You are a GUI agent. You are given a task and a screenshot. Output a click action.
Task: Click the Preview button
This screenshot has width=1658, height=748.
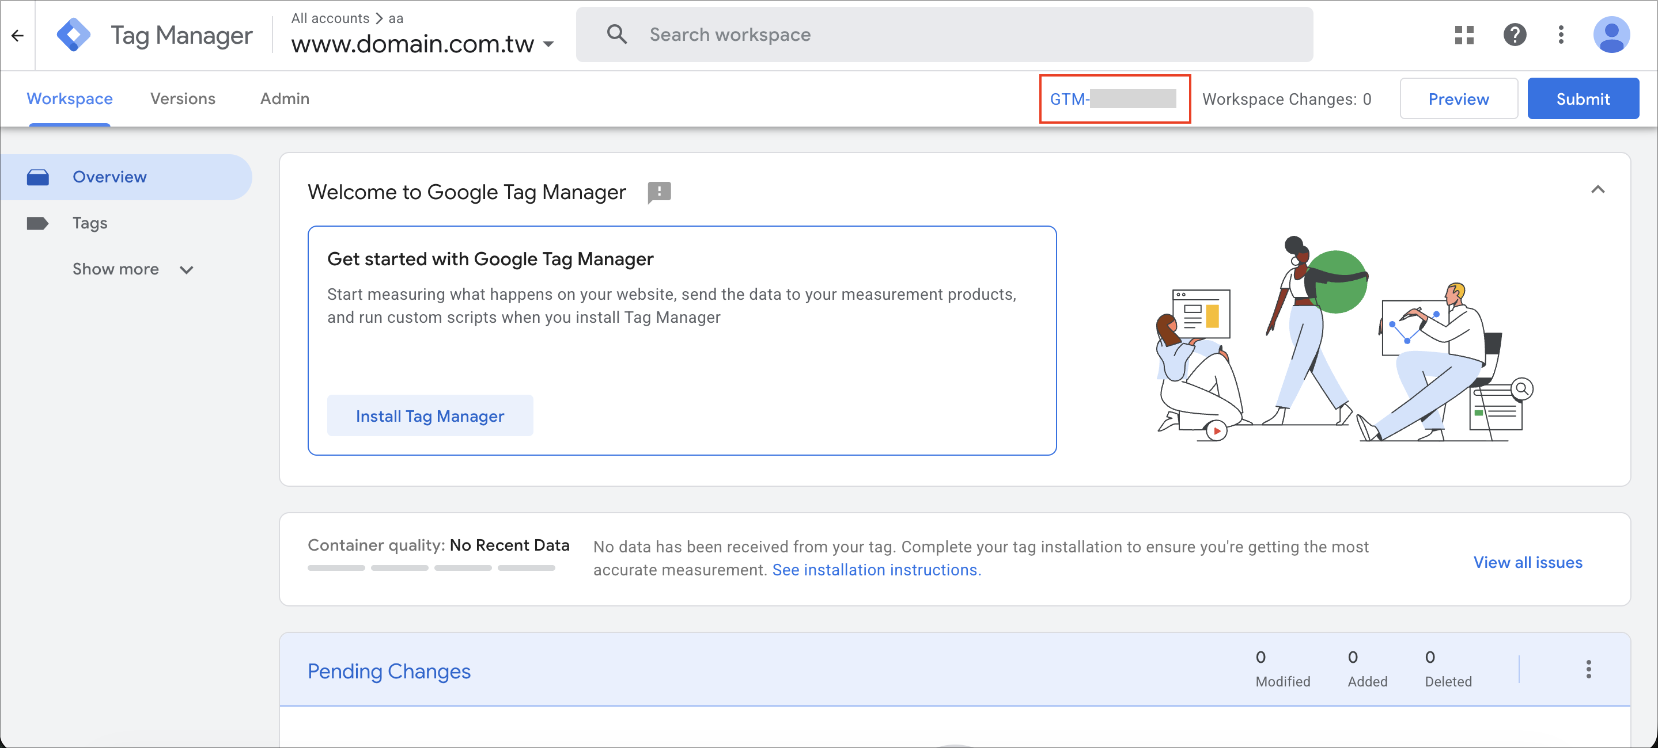click(1459, 99)
